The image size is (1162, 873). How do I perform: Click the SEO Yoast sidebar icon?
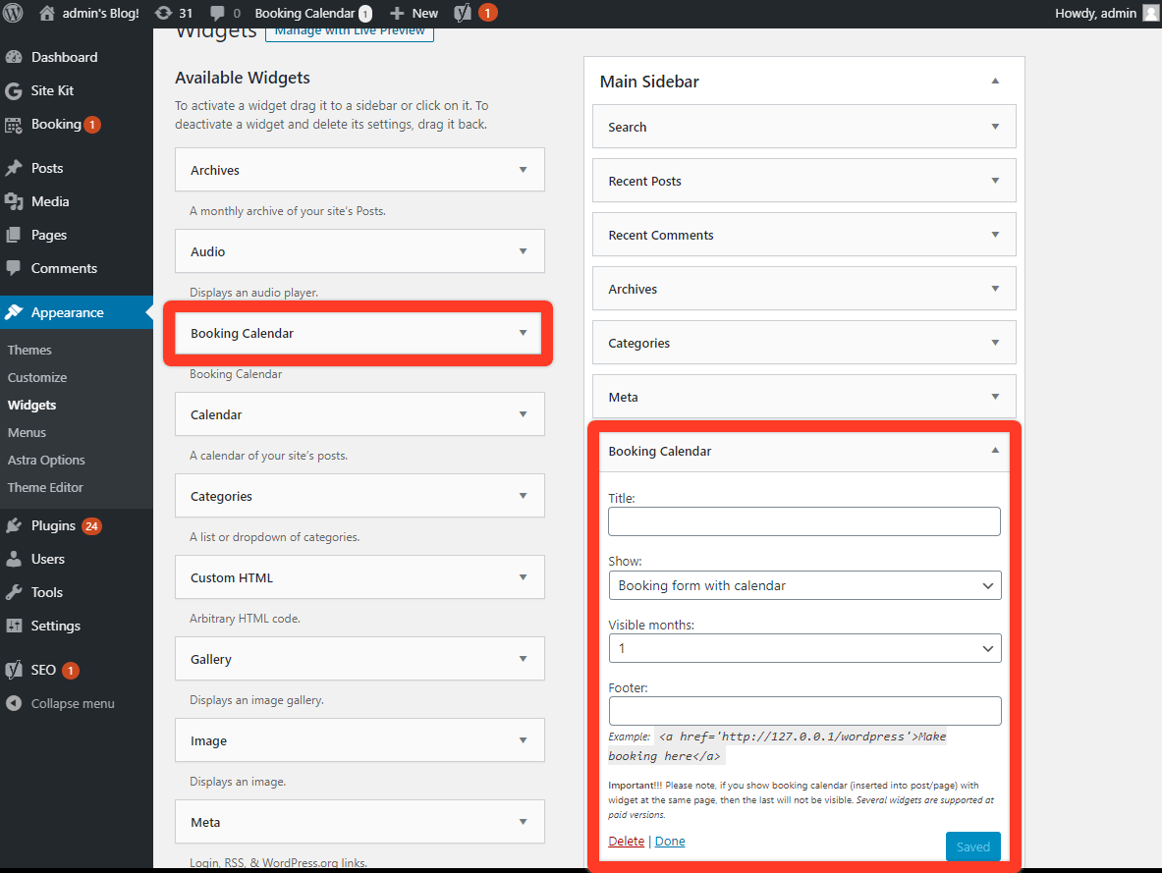pos(14,670)
